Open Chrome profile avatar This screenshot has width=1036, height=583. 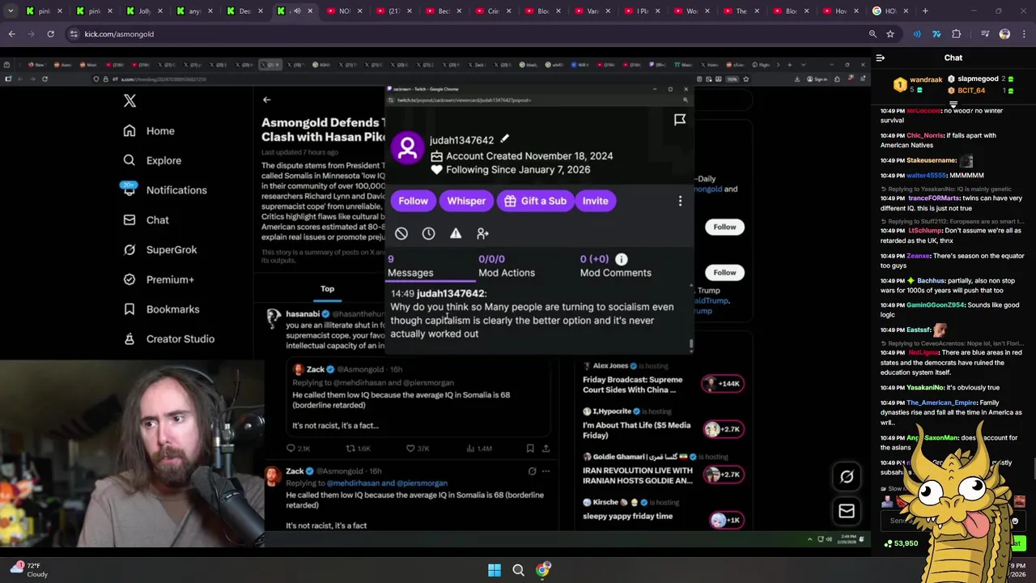coord(1004,34)
